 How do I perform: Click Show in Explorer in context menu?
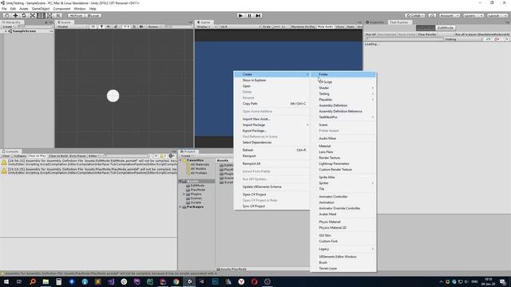click(271, 81)
